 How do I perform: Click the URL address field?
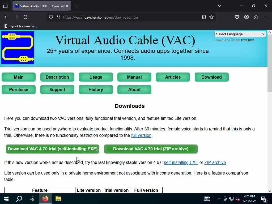(131, 17)
